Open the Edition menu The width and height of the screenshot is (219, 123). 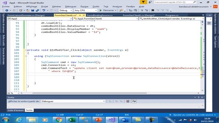click(18, 6)
